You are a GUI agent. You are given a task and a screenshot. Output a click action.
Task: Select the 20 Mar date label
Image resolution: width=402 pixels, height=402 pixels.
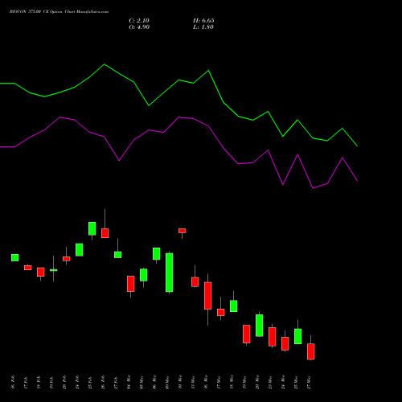[257, 382]
